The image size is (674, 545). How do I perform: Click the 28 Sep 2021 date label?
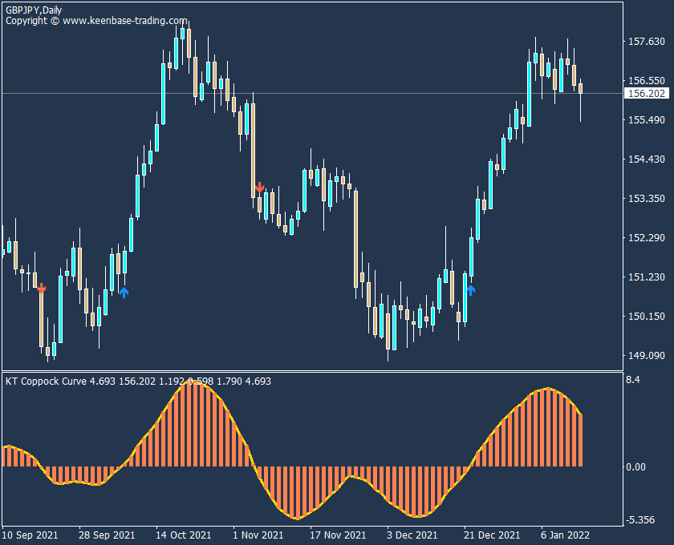click(x=107, y=535)
